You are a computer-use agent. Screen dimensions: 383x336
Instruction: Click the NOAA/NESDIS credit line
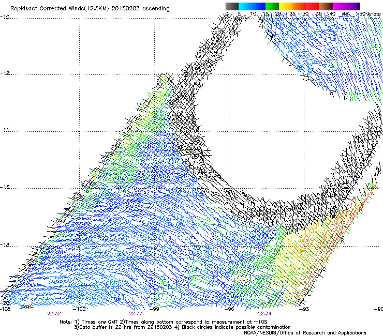[305, 333]
